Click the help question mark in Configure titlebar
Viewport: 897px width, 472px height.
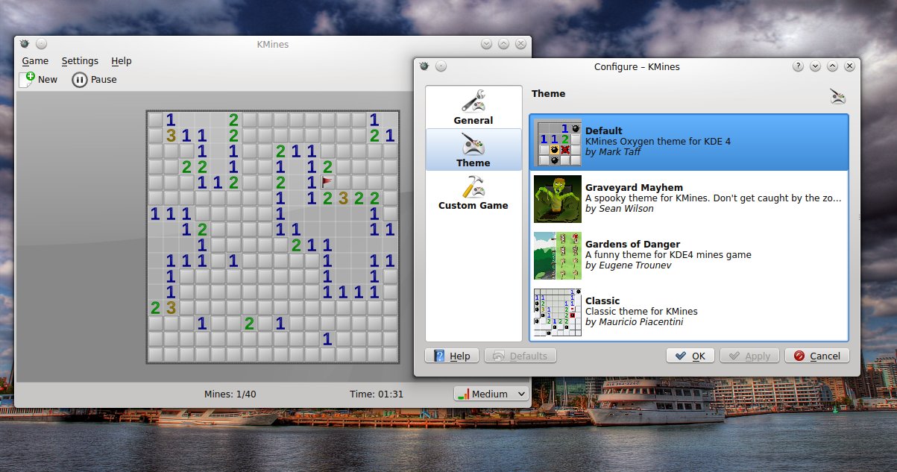pyautogui.click(x=798, y=66)
